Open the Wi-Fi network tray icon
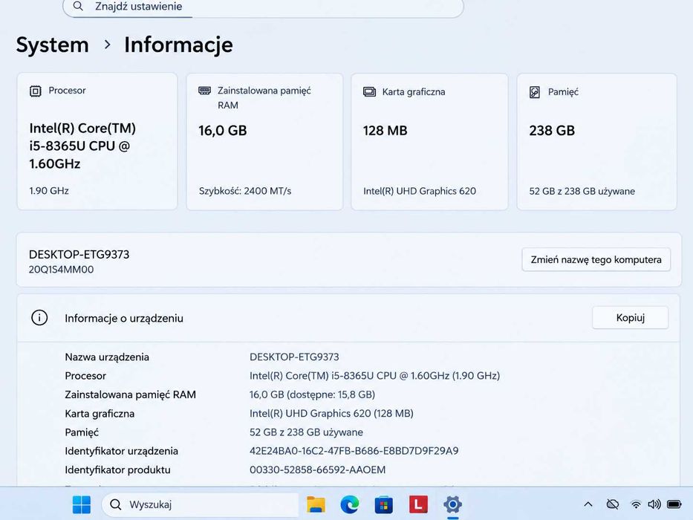The image size is (693, 520). click(x=636, y=504)
